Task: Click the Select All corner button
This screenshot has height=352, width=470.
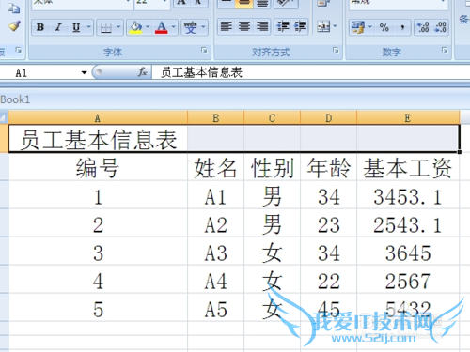Action: coord(4,117)
